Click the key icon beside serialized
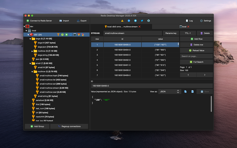 click(x=33, y=100)
